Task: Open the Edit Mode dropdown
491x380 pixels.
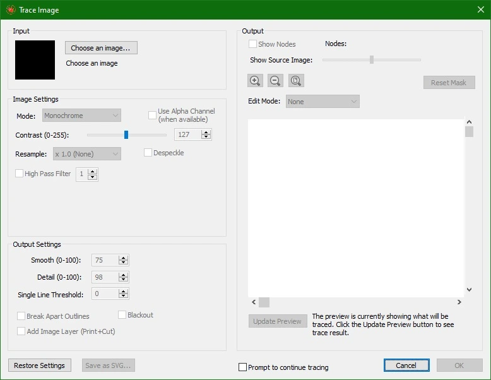Action: [322, 102]
